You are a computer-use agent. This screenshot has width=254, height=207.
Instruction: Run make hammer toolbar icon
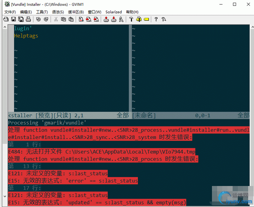coord(131,19)
